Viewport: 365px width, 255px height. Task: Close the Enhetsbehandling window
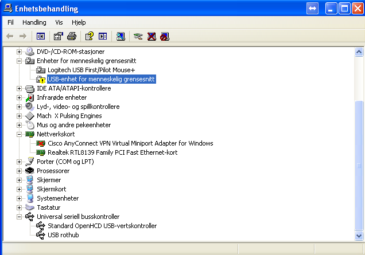coord(358,9)
